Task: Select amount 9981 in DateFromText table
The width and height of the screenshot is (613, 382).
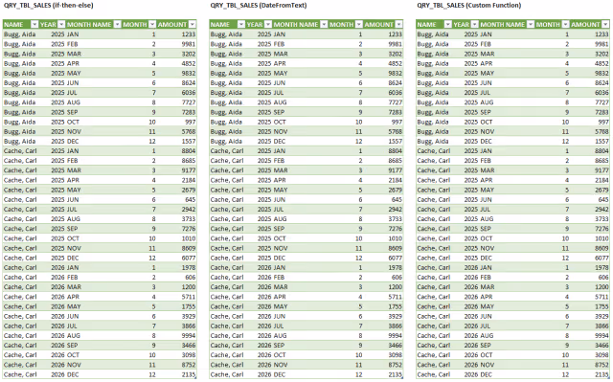Action: click(x=395, y=44)
